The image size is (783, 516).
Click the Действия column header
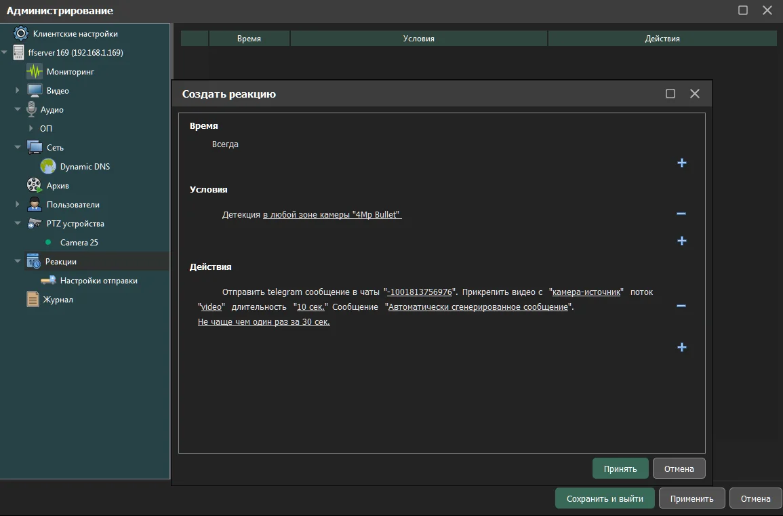pos(662,39)
